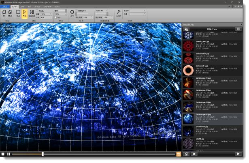
Task: Select the 表示 (View) ribbon tab
Action: 30,6
